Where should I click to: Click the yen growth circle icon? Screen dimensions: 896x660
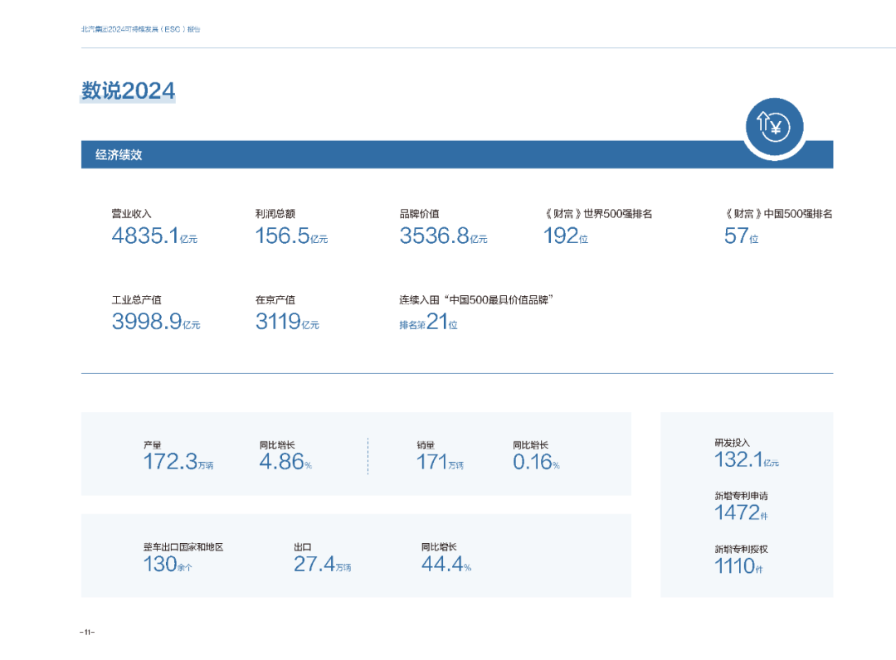tap(774, 127)
